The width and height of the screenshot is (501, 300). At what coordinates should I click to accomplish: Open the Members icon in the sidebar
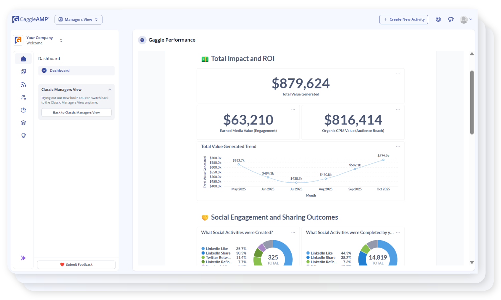click(23, 97)
